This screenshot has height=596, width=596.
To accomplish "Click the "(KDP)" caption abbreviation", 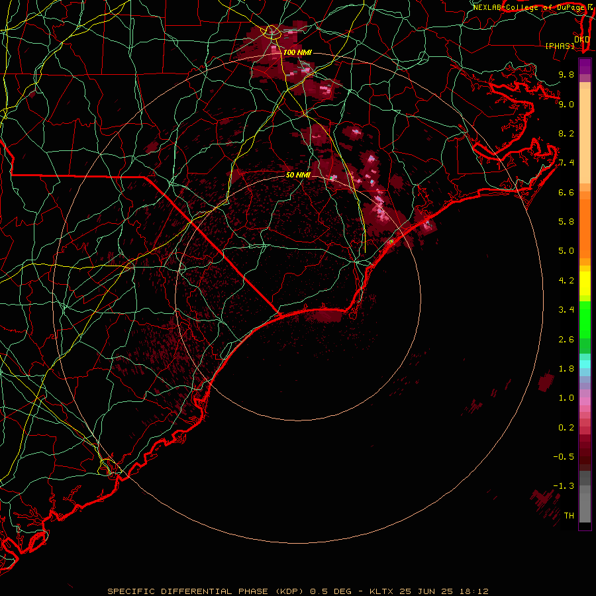I will click(289, 591).
